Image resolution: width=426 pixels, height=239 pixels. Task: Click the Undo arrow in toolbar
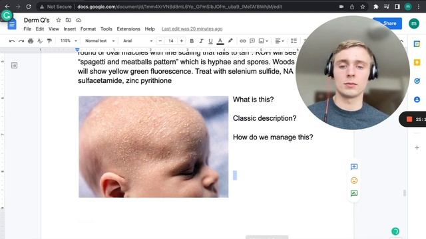[12, 41]
